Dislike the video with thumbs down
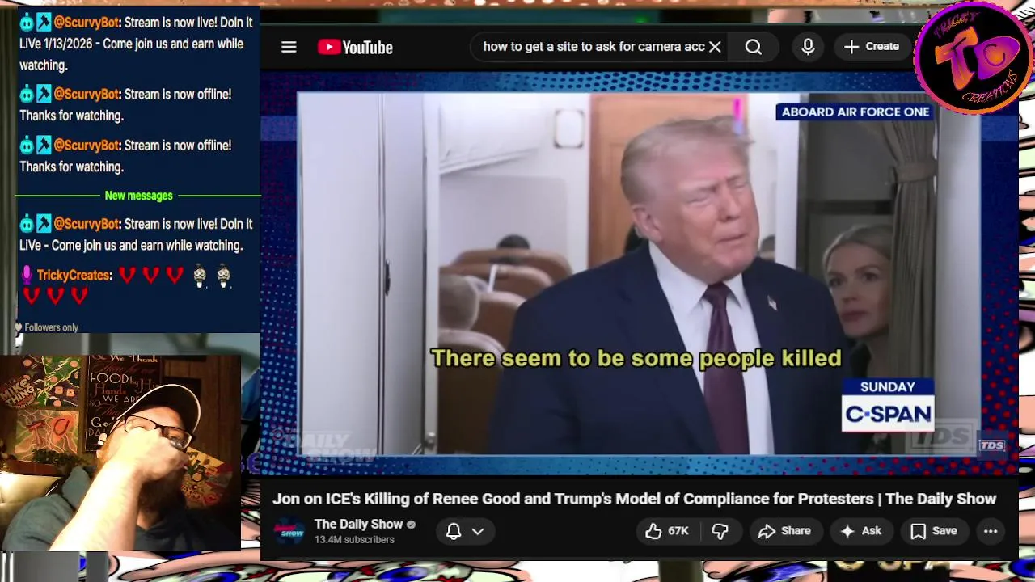Image resolution: width=1035 pixels, height=582 pixels. coord(720,531)
